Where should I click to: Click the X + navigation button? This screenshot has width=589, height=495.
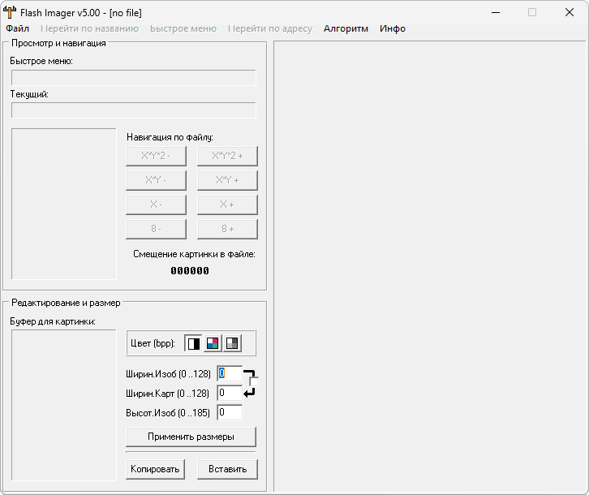(227, 204)
